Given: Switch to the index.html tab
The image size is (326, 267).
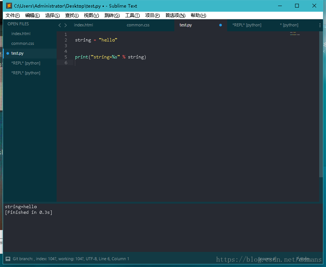Looking at the screenshot, I should [x=84, y=25].
